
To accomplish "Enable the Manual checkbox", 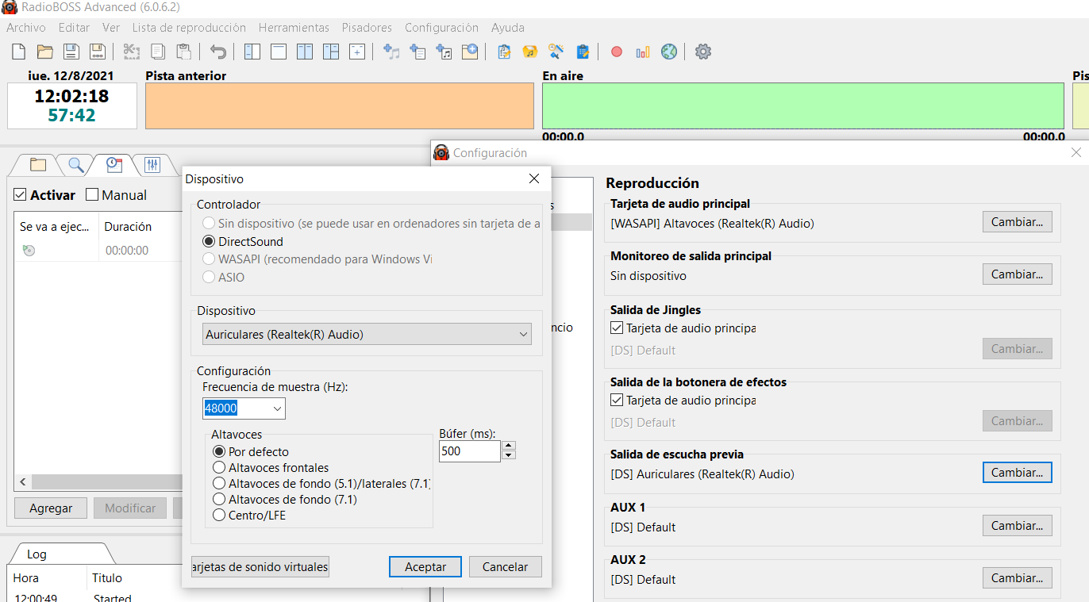I will pos(92,195).
